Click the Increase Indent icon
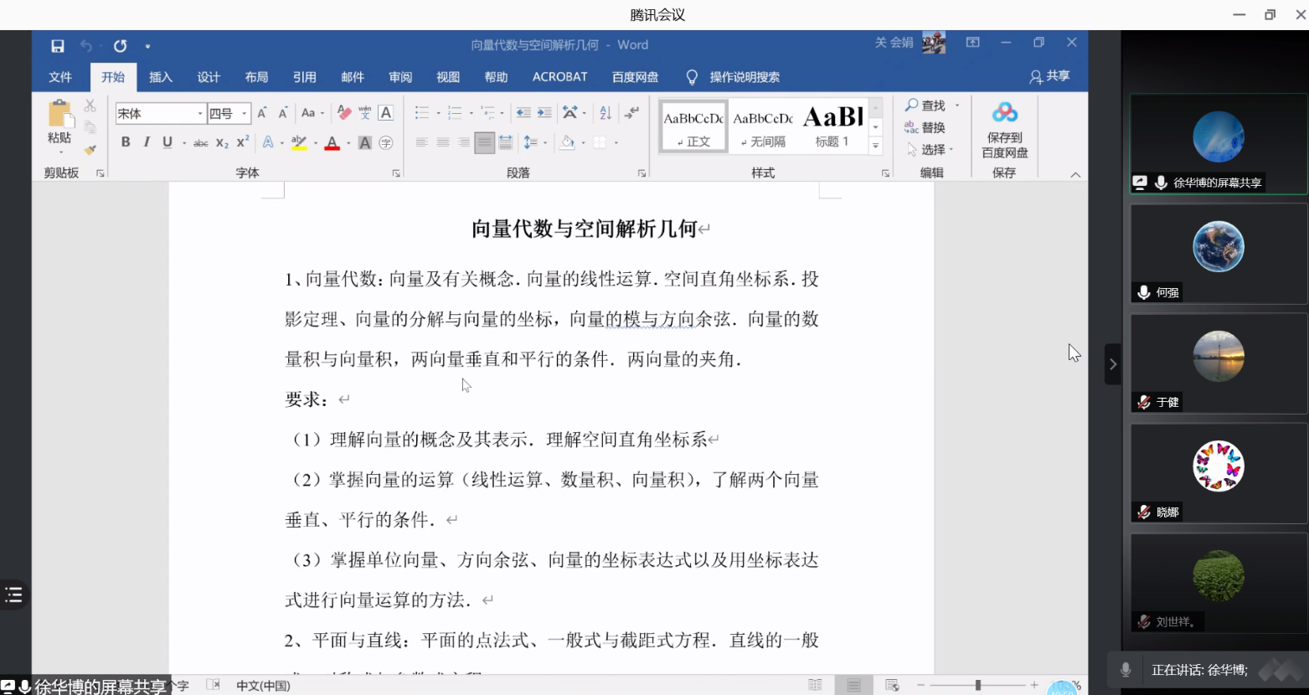 (x=544, y=113)
